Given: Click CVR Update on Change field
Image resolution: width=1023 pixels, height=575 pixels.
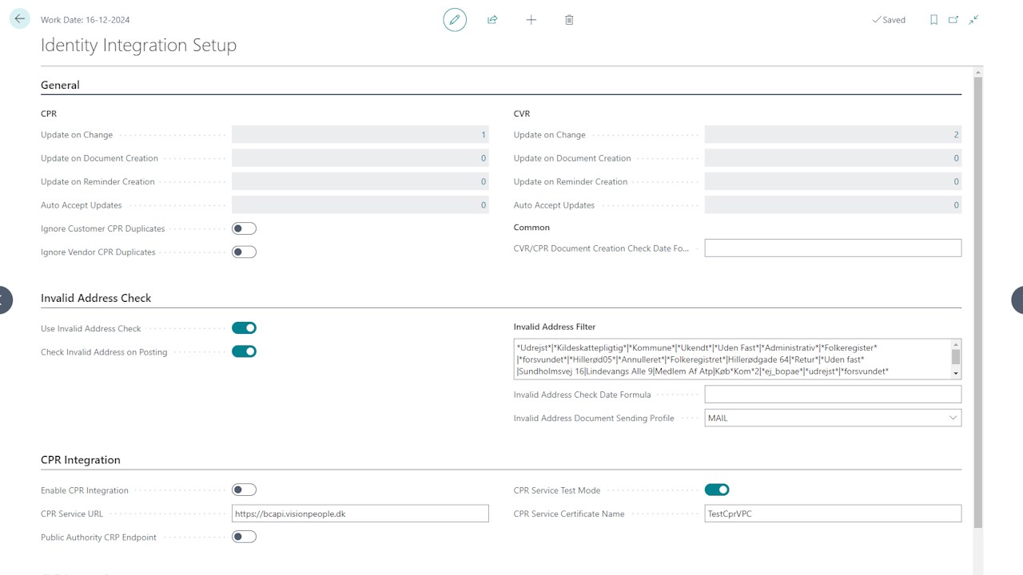Looking at the screenshot, I should [x=833, y=135].
